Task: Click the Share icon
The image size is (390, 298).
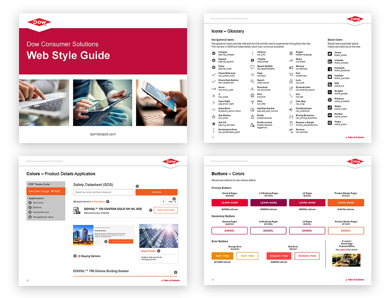Action: tap(291, 60)
